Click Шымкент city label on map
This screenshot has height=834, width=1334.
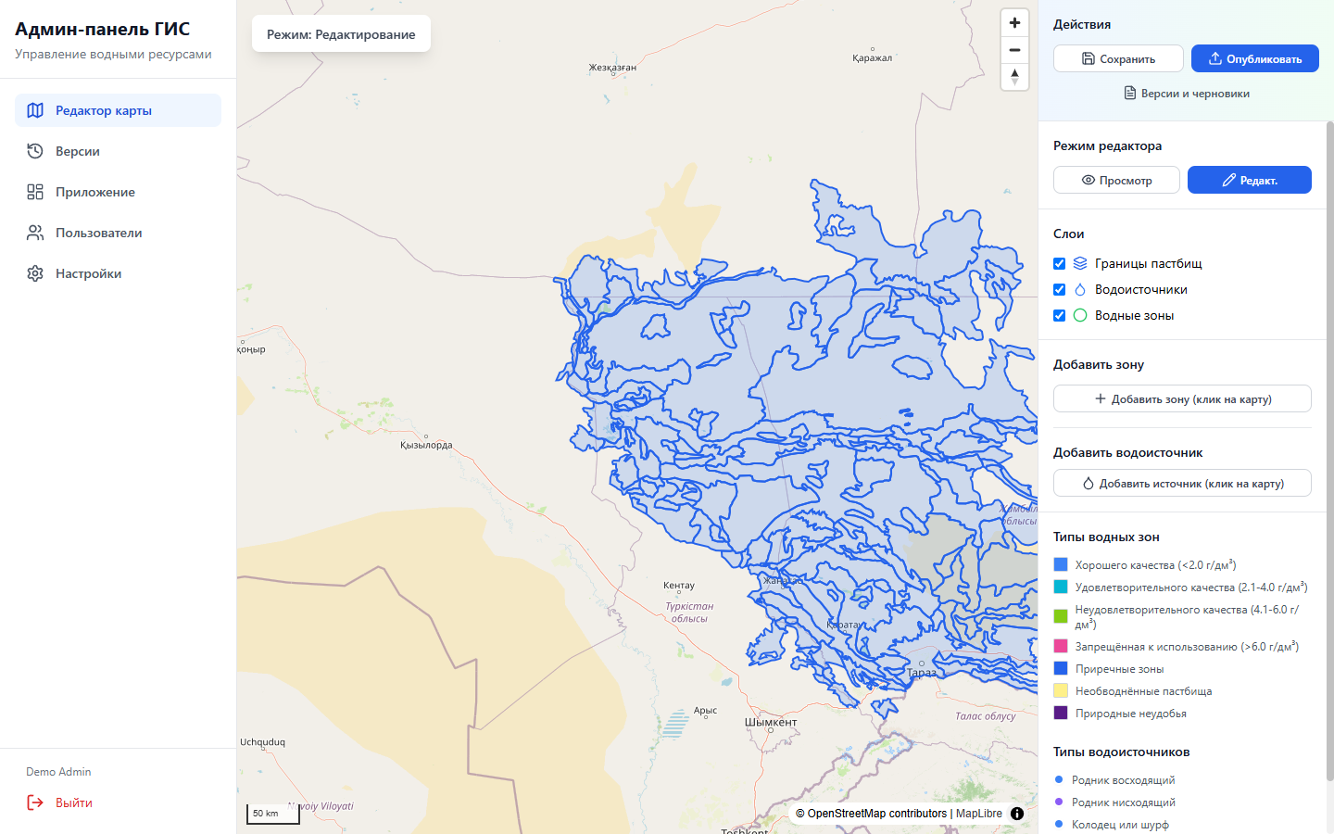(x=771, y=722)
